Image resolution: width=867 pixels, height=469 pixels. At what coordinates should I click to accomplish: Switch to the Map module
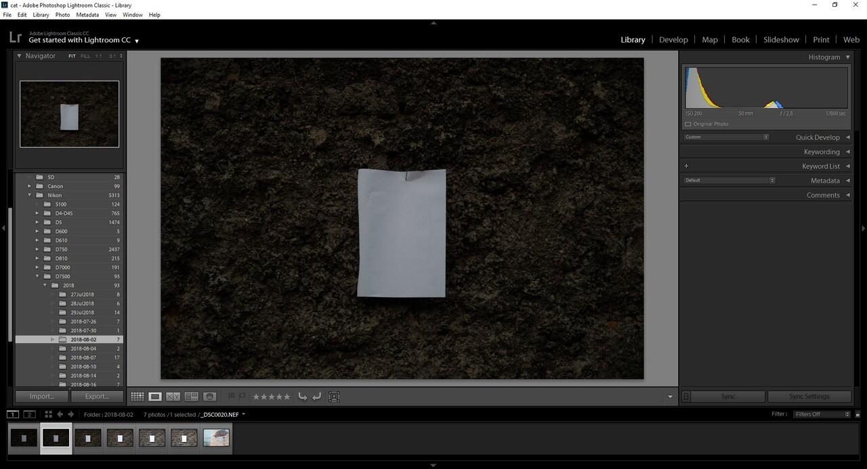pos(710,40)
